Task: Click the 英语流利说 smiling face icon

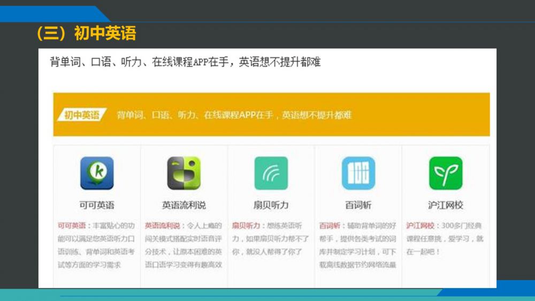Action: [184, 173]
